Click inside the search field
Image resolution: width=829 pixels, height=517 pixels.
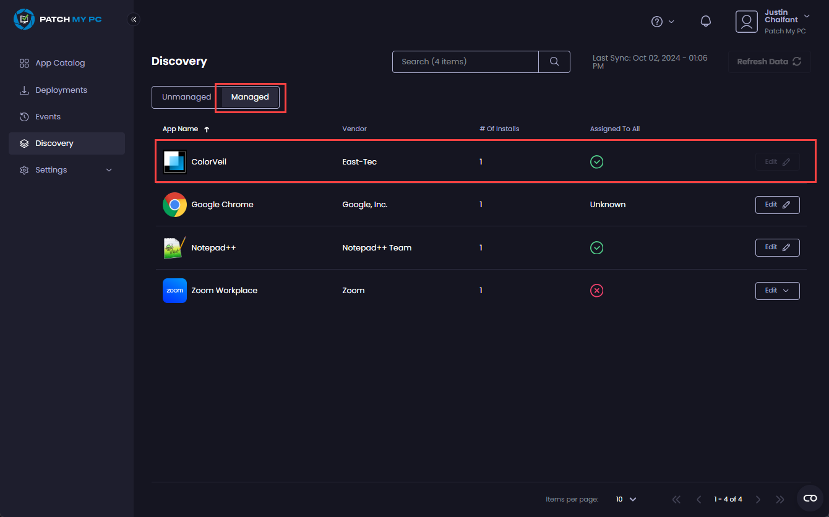pyautogui.click(x=465, y=62)
